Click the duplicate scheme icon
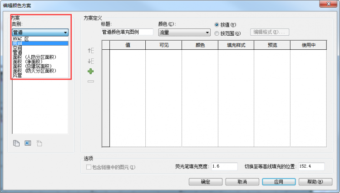 (x=16, y=143)
